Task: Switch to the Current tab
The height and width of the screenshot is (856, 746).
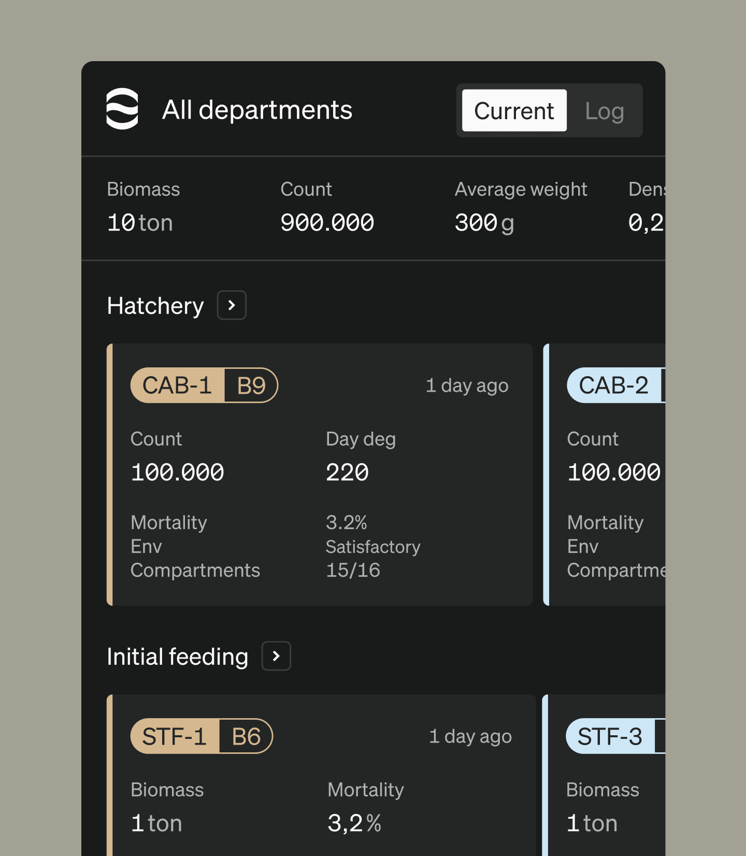Action: coord(514,110)
